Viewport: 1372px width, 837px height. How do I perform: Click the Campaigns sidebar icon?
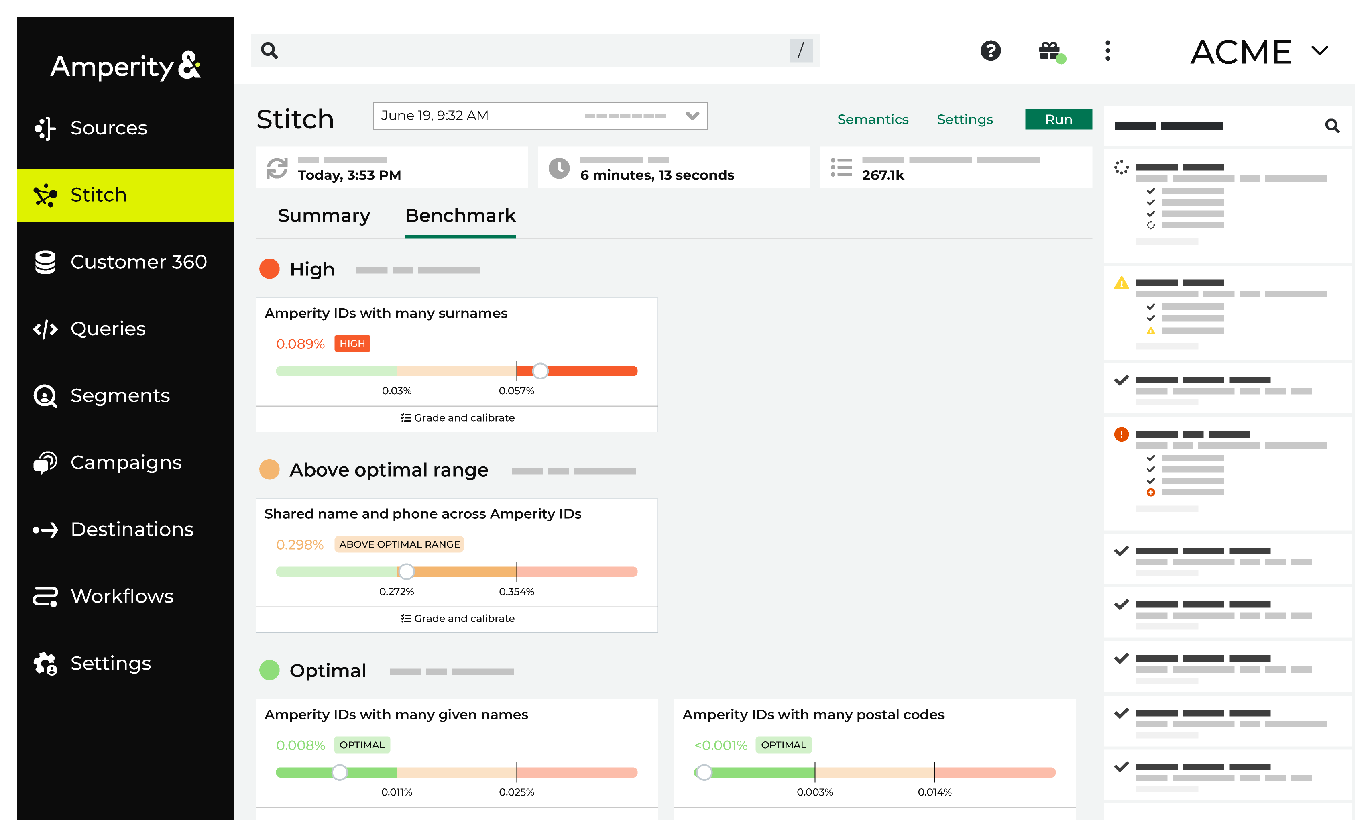pyautogui.click(x=45, y=462)
